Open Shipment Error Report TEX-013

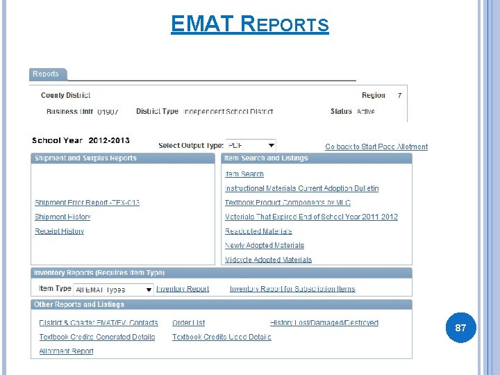click(x=87, y=203)
